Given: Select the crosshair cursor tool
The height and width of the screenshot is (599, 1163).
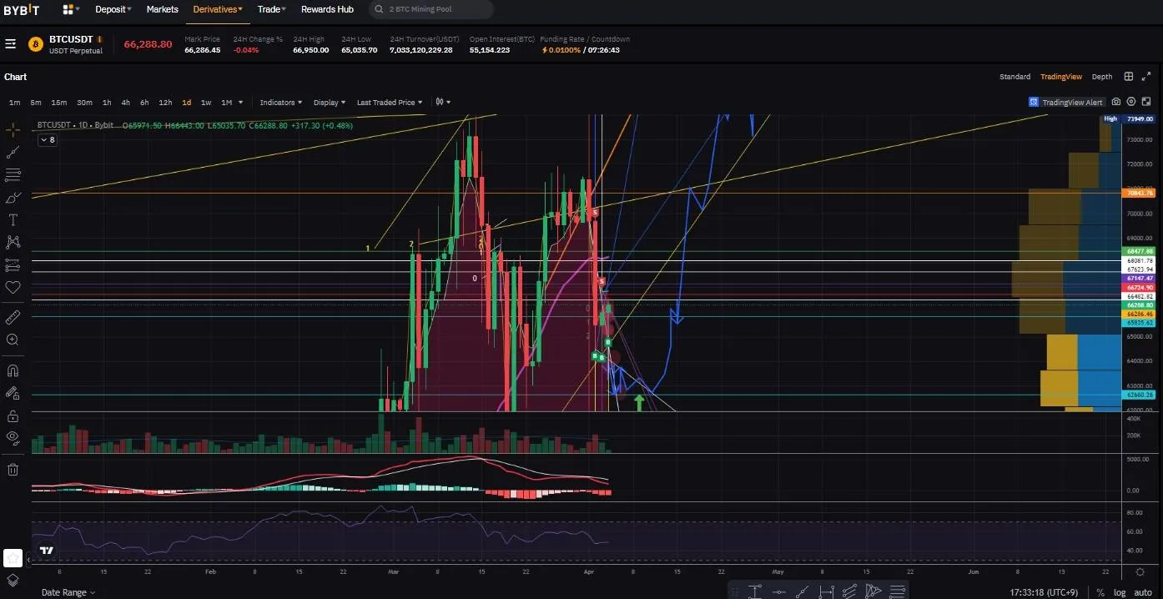Looking at the screenshot, I should (x=13, y=130).
